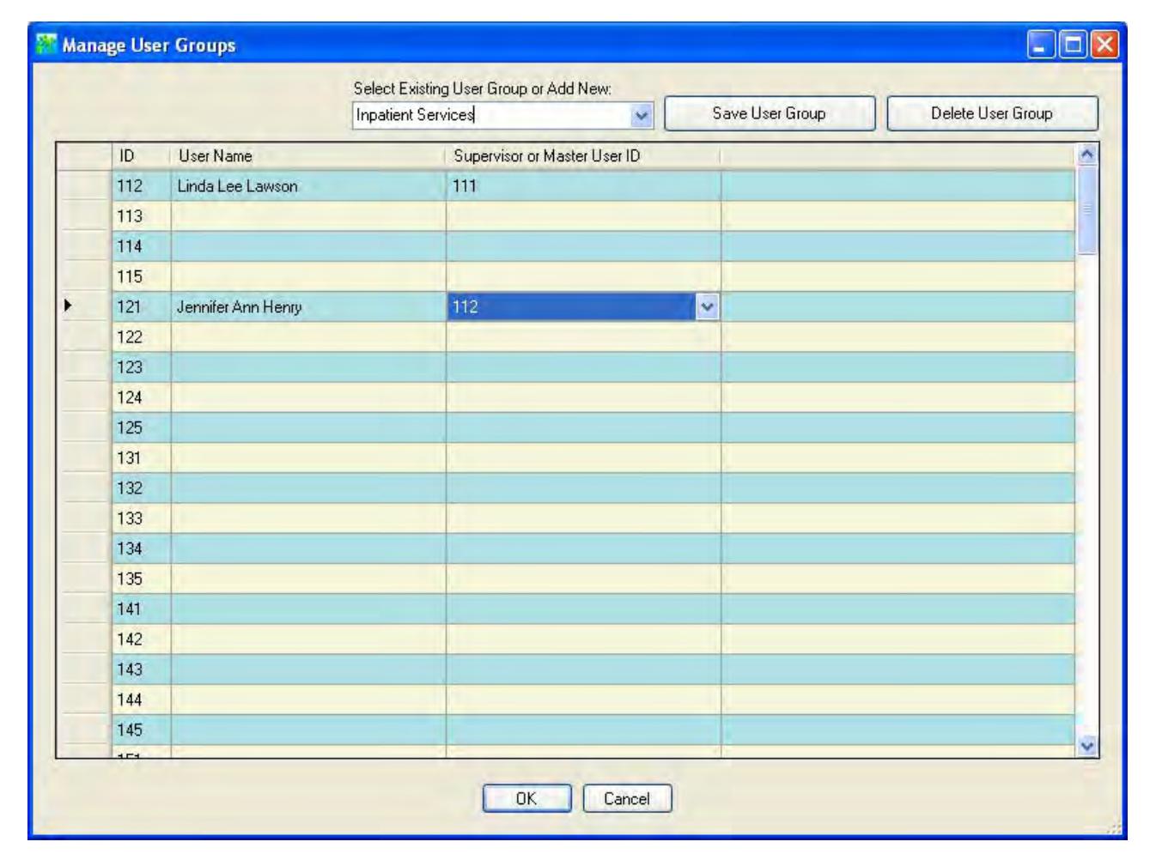Click ID cell 142
Viewport: 1150px width, 866px height.
(142, 639)
